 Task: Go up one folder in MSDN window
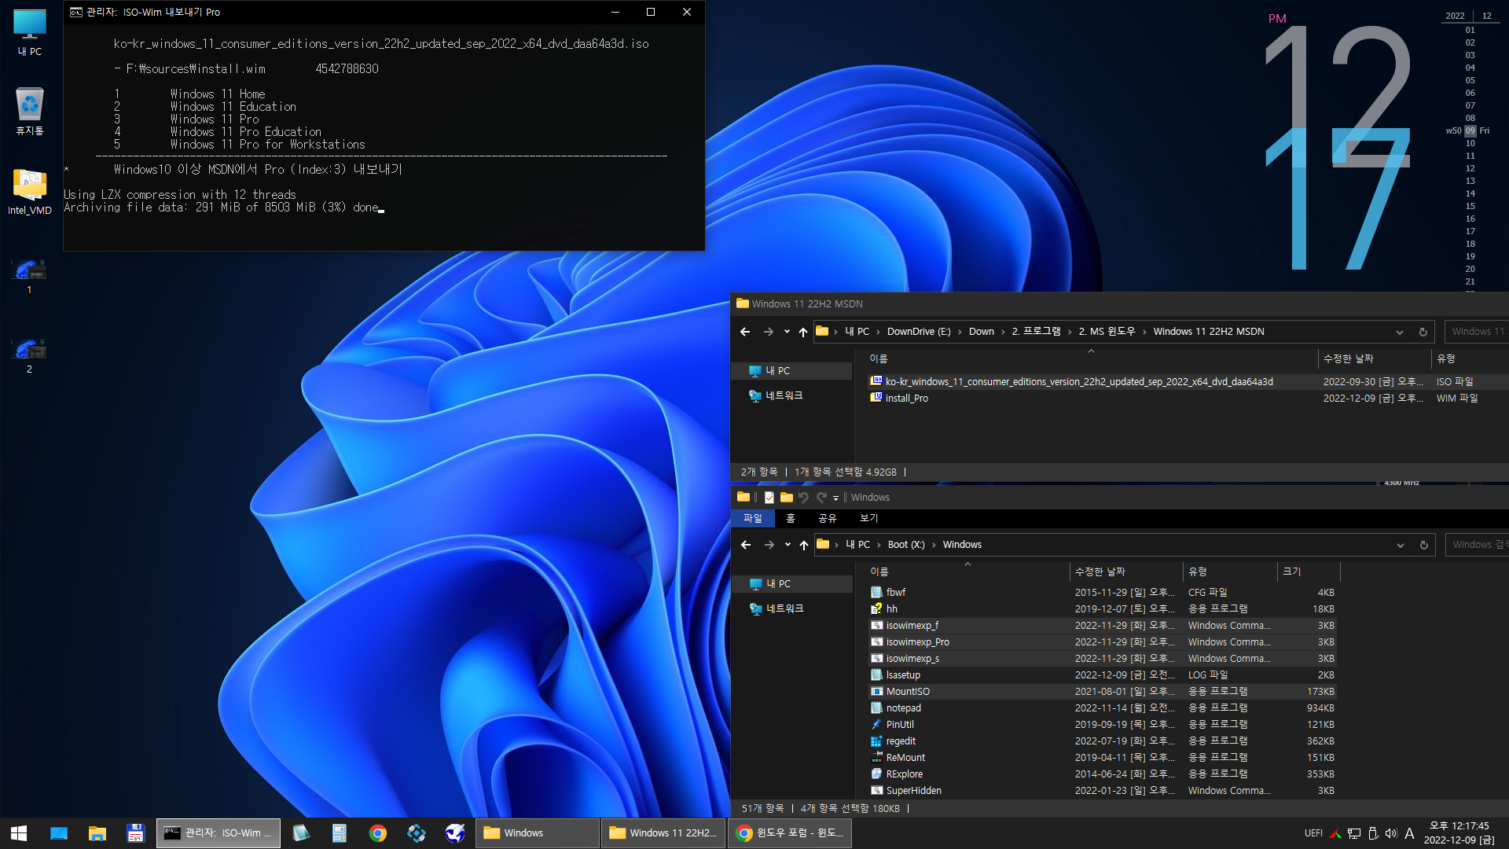click(x=802, y=332)
